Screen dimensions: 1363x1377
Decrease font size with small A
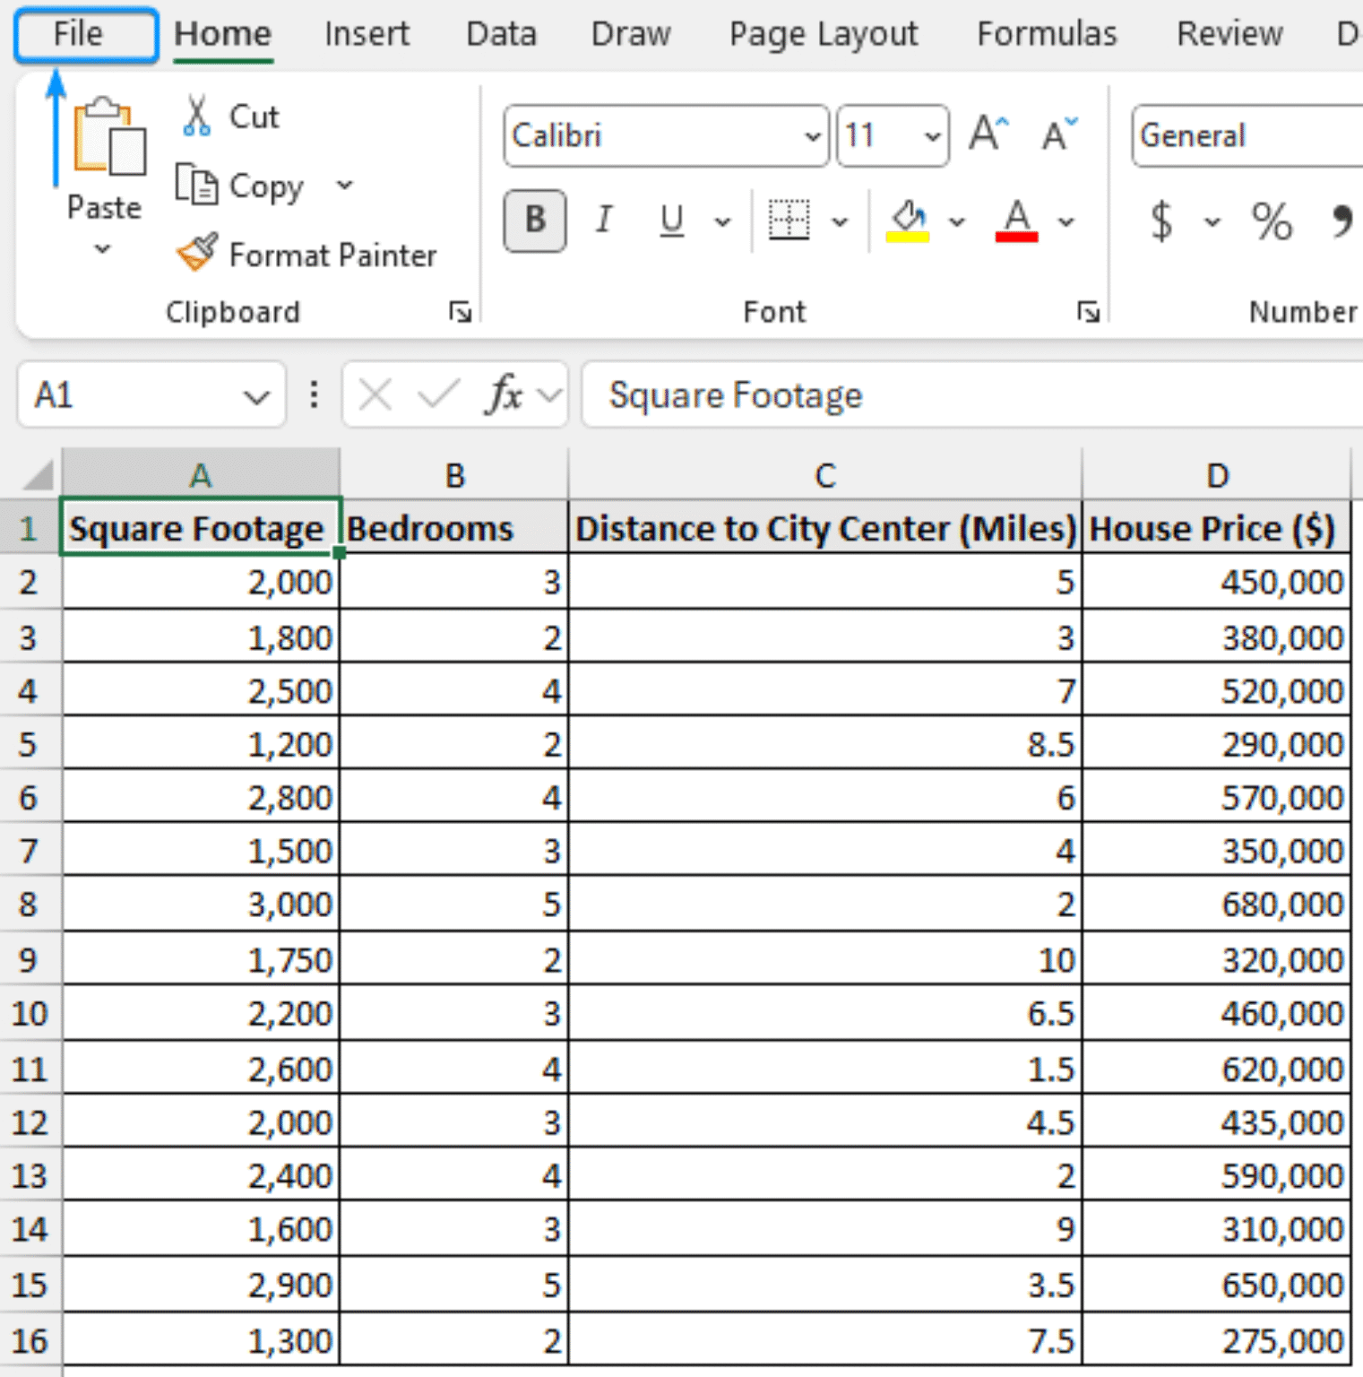(1058, 134)
